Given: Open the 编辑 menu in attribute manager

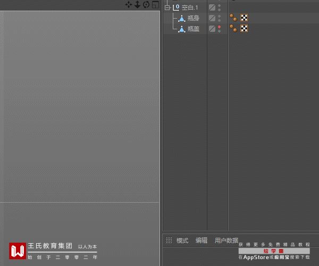Looking at the screenshot, I should tap(202, 240).
